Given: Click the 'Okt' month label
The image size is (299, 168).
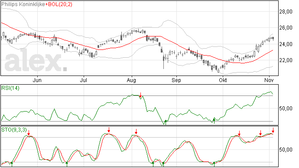Looking at the screenshot, I should pos(223,80).
